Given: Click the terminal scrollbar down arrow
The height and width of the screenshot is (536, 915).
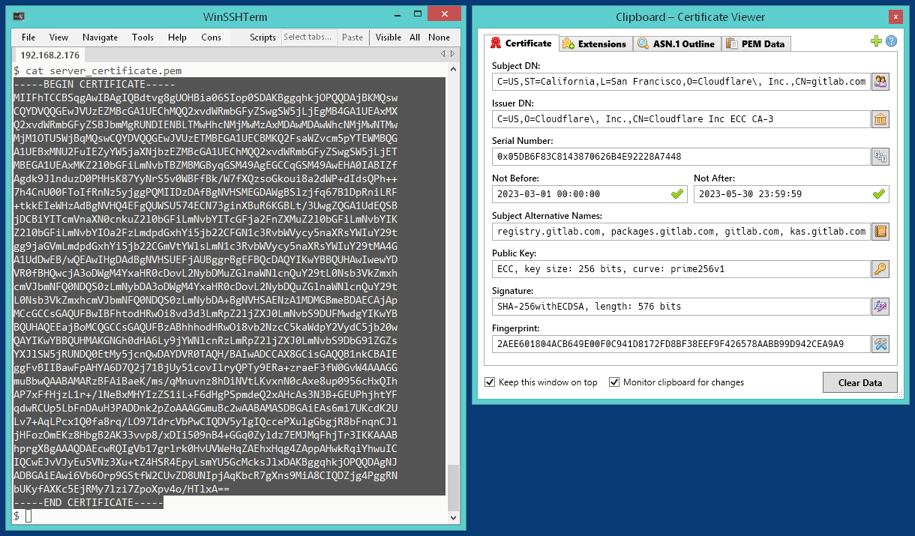Looking at the screenshot, I should (x=452, y=517).
